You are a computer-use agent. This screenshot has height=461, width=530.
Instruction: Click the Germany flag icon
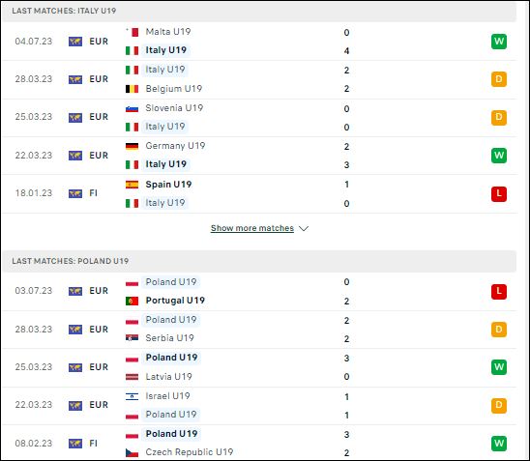click(132, 146)
